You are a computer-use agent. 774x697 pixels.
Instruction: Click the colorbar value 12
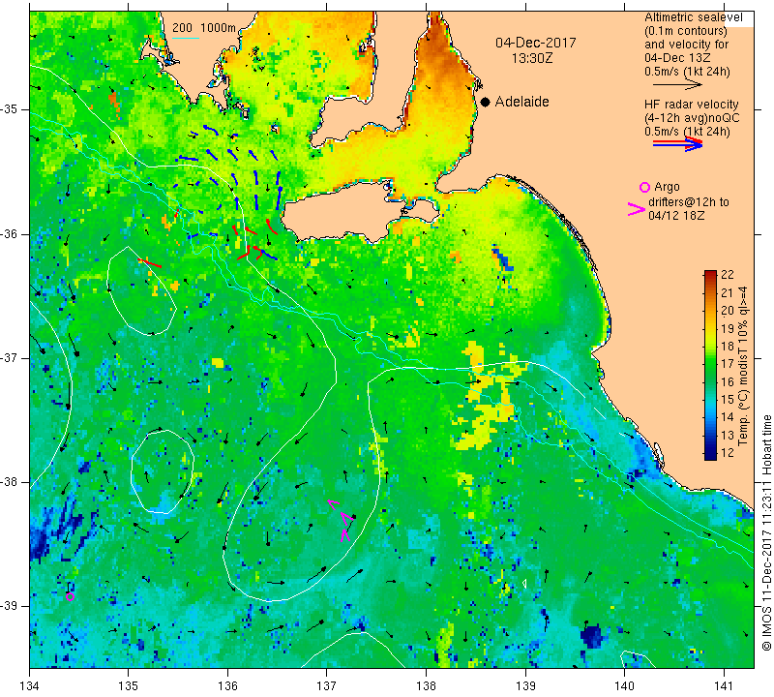pos(728,452)
